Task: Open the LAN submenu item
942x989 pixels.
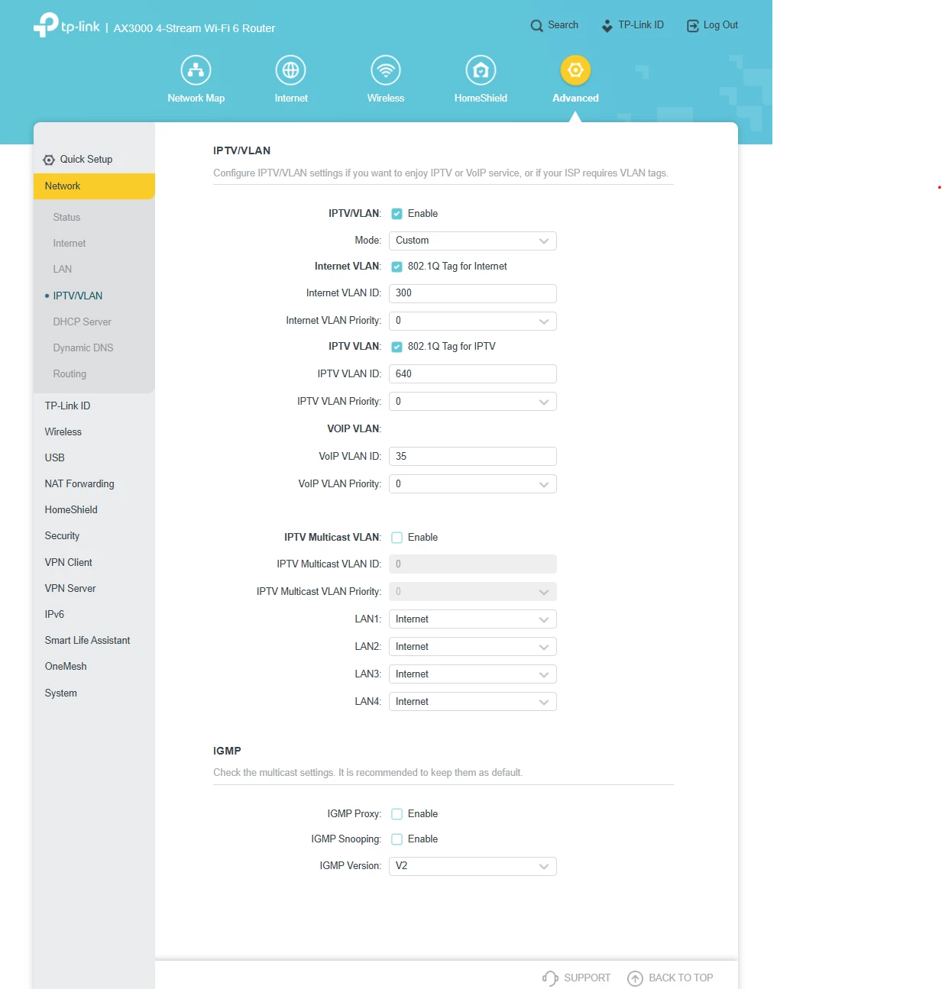Action: tap(63, 270)
